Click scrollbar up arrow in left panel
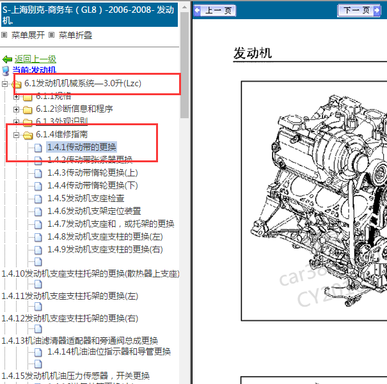Image resolution: width=387 pixels, height=384 pixels. pyautogui.click(x=184, y=7)
